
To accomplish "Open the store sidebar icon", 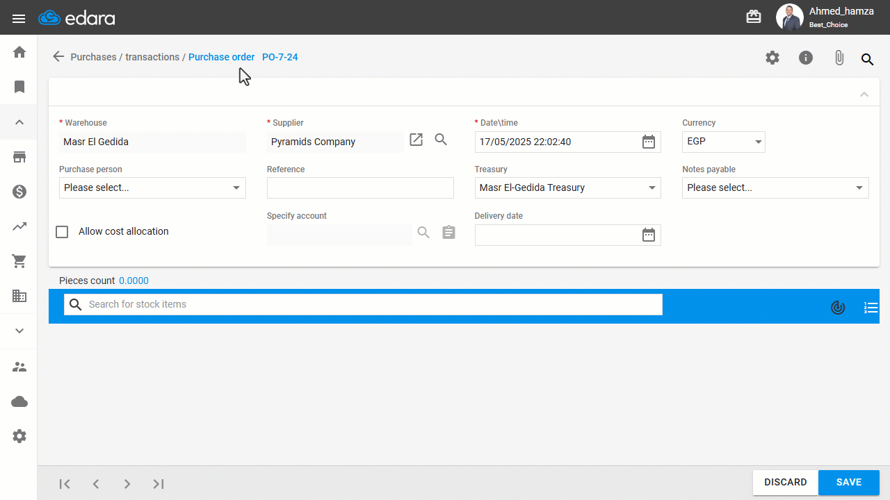I will point(19,157).
